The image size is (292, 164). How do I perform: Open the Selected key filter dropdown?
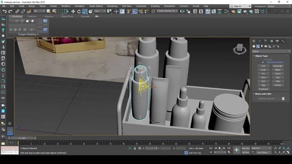pyautogui.click(x=261, y=148)
